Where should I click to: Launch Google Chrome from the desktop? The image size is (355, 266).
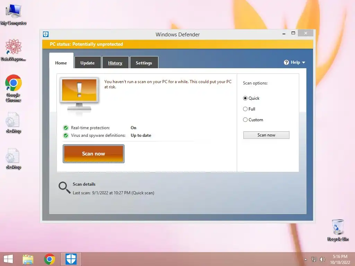(14, 88)
